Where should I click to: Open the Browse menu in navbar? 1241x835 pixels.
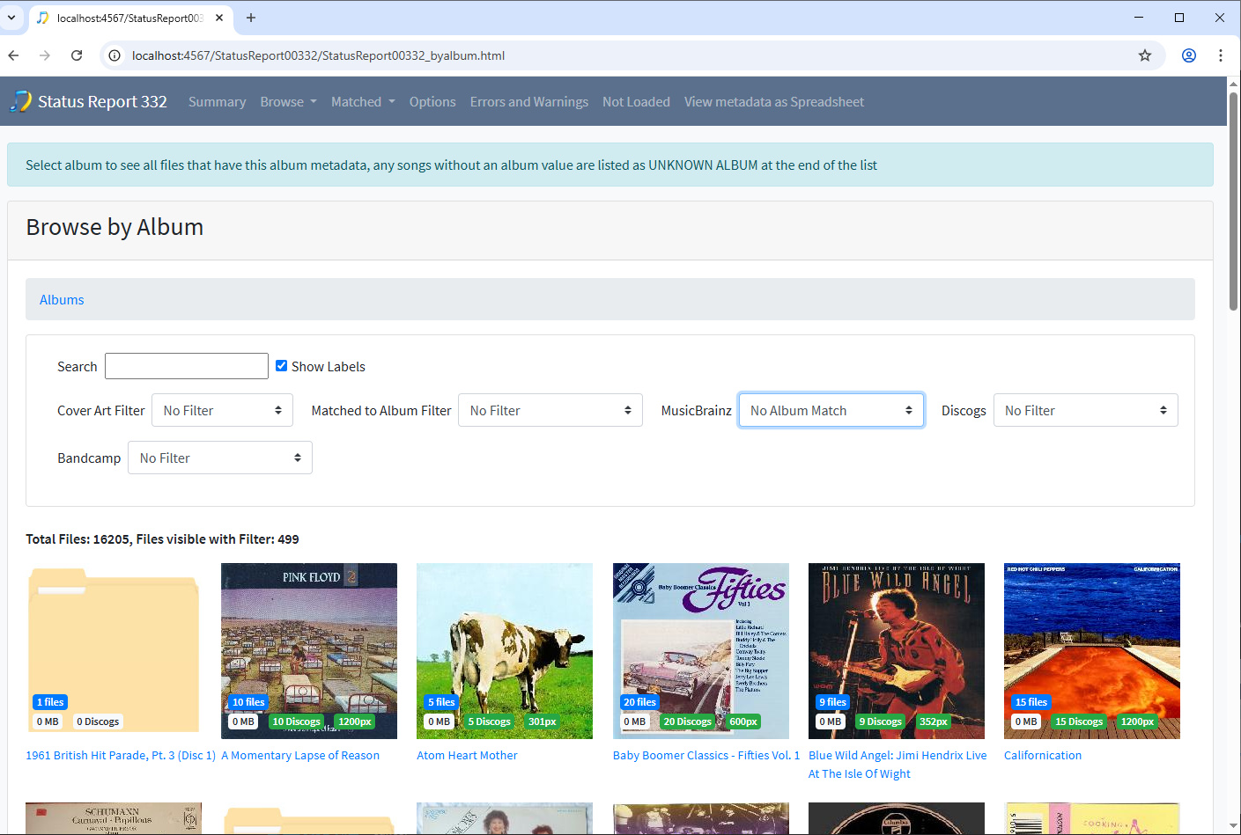pos(288,102)
